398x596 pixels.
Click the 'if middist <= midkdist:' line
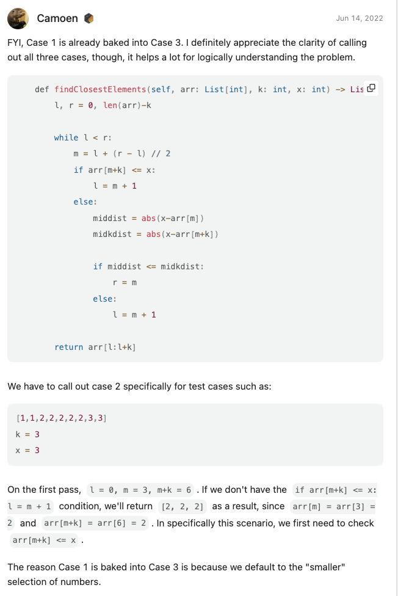pos(148,266)
